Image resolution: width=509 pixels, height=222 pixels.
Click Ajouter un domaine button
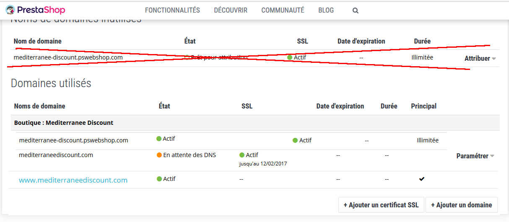point(462,205)
